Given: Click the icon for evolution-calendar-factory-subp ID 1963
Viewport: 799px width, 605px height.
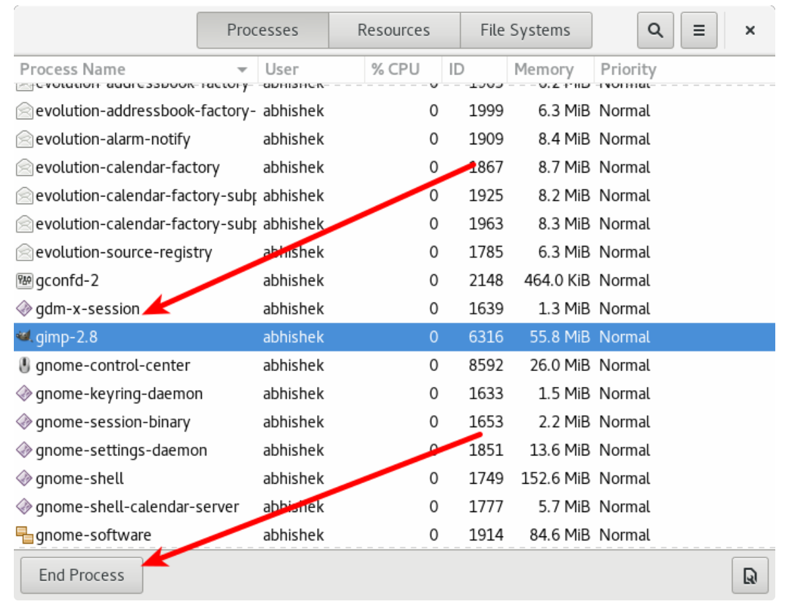Looking at the screenshot, I should point(24,225).
